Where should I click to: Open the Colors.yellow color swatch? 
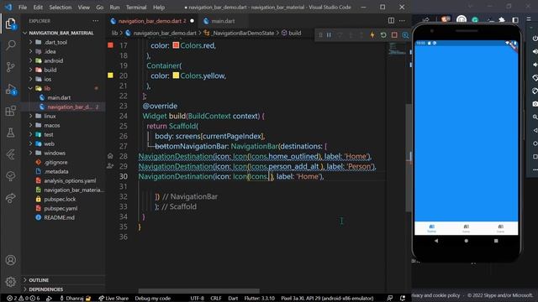[176, 75]
